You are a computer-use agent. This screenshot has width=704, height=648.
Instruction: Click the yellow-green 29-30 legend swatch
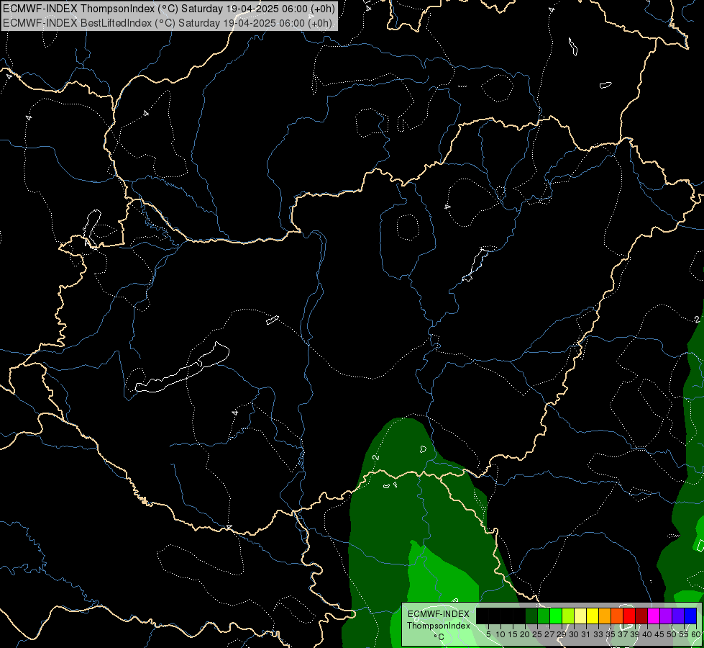tap(568, 616)
